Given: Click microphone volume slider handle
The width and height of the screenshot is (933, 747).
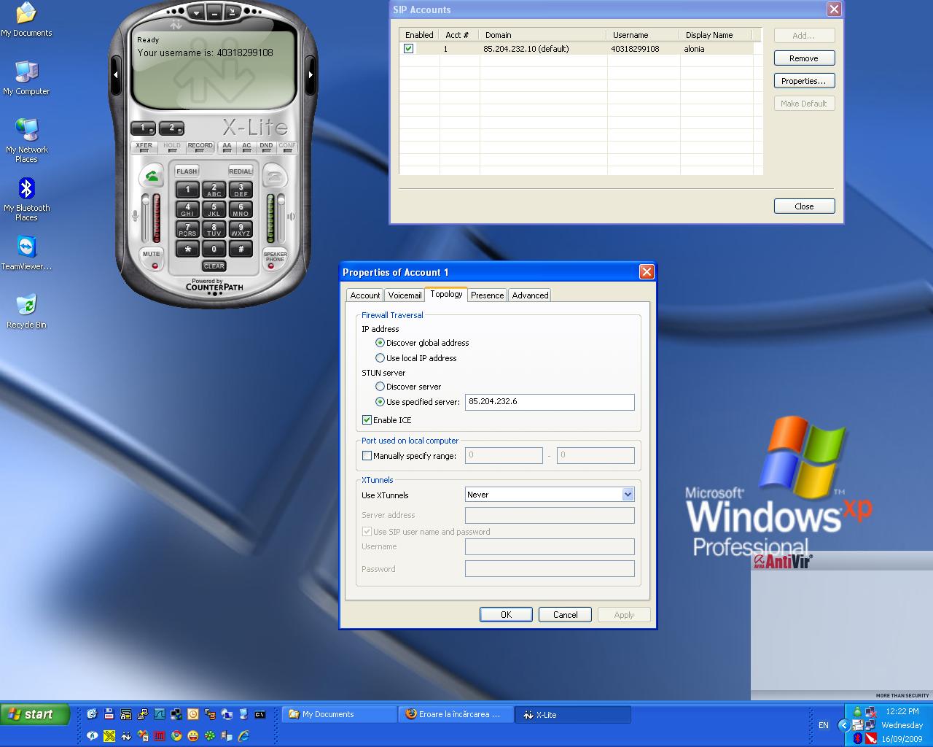Looking at the screenshot, I should [145, 201].
